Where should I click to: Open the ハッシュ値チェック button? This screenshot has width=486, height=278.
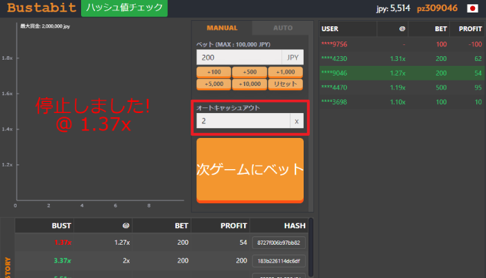pos(124,8)
